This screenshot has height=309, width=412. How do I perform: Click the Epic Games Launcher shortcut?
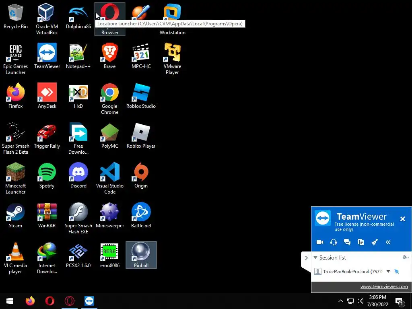coord(16,59)
